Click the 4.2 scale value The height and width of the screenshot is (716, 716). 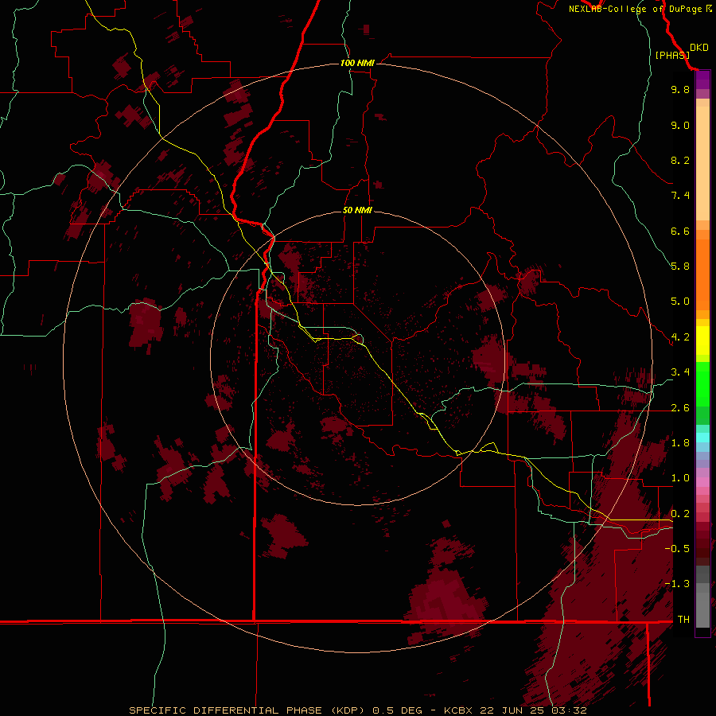[x=680, y=337]
